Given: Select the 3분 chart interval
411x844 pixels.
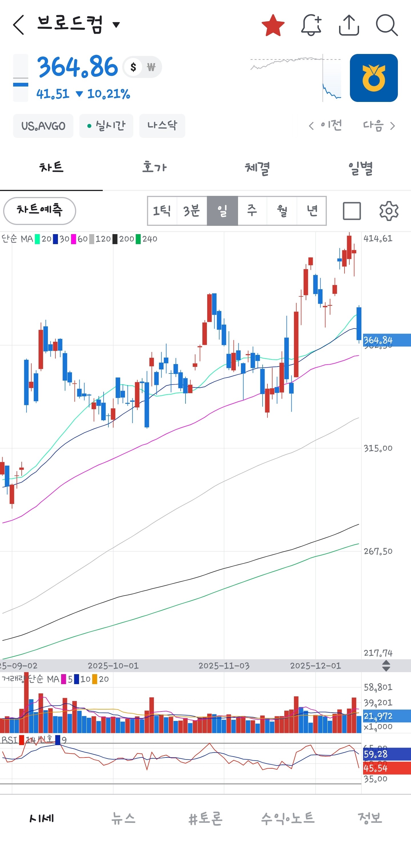Looking at the screenshot, I should coord(192,211).
